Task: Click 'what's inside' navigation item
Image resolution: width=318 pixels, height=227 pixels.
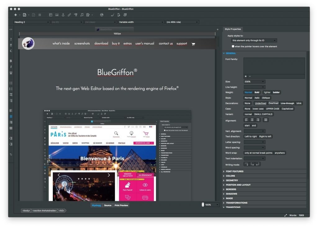Action: point(61,44)
